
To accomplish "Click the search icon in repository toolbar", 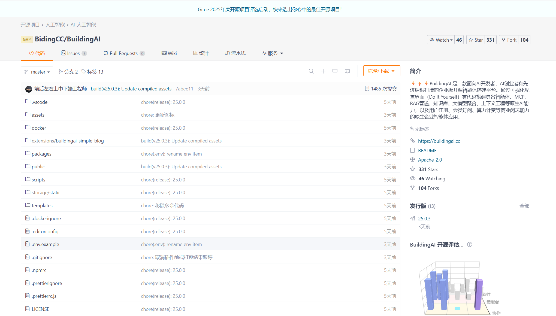I will point(311,71).
